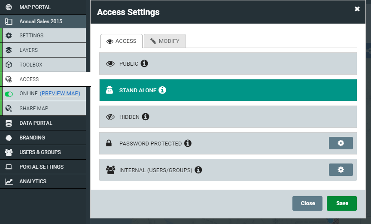Open the Share Map menu item
371x224 pixels.
pos(44,108)
